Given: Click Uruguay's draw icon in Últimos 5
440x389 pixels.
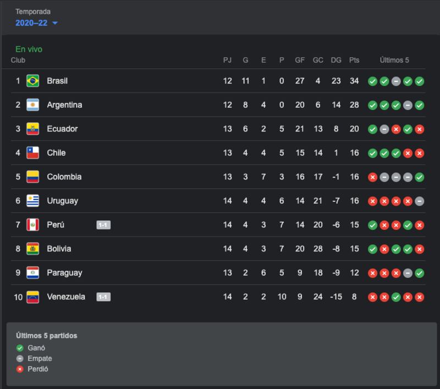Looking at the screenshot, I should (420, 201).
